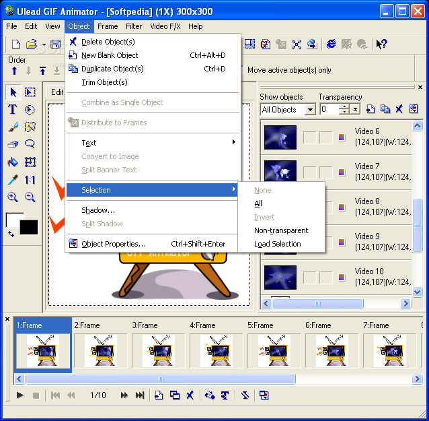Duplicate object icon in object panel

pyautogui.click(x=385, y=109)
